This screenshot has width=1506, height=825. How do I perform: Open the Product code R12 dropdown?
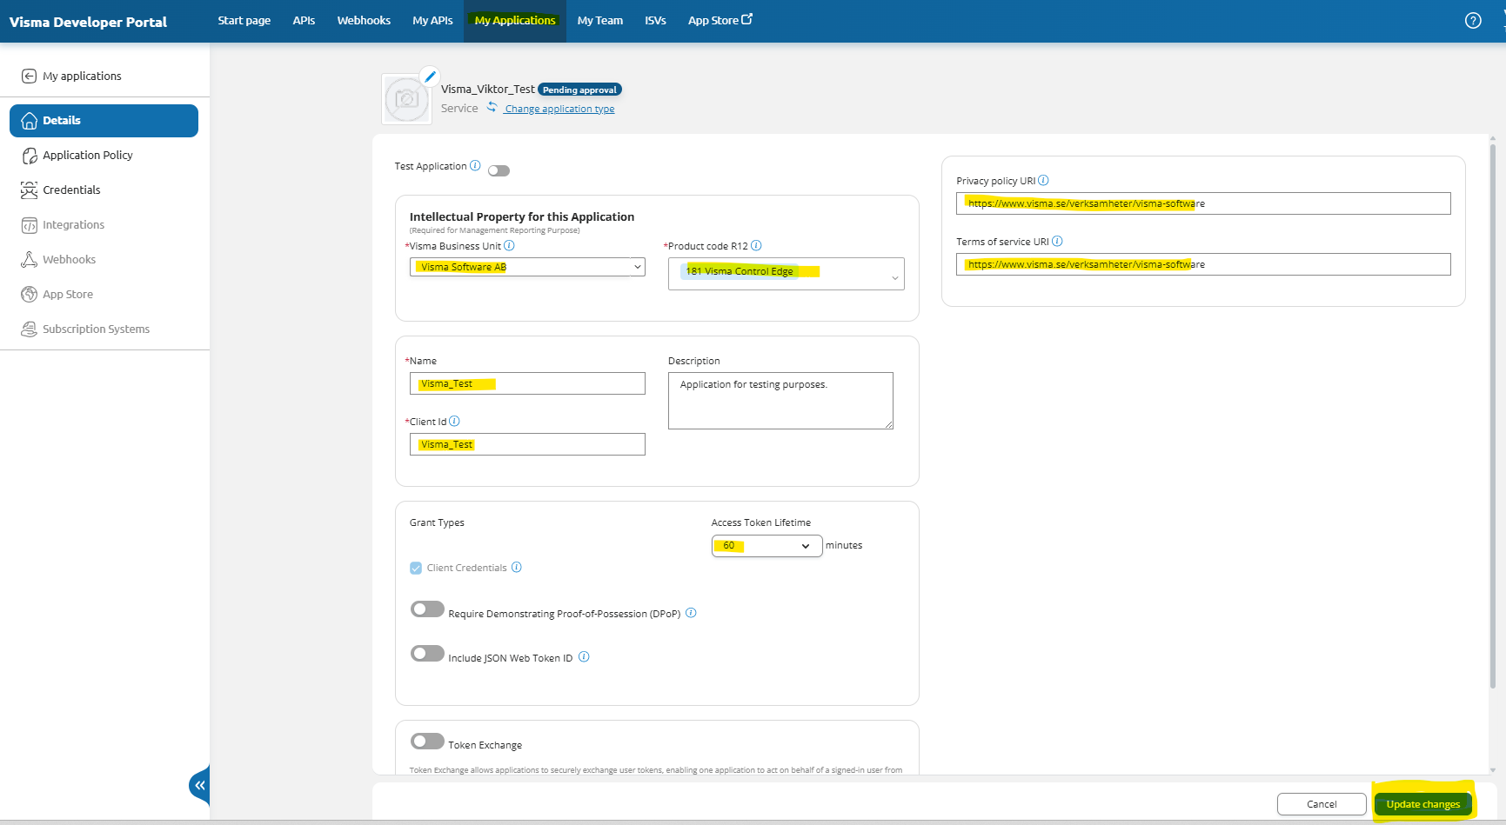[x=786, y=274]
